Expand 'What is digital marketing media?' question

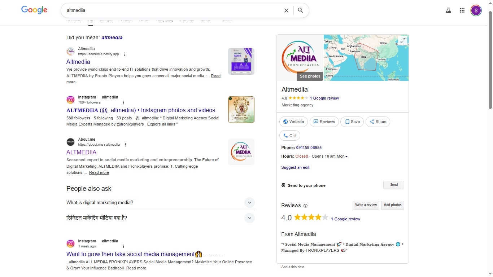tap(249, 202)
